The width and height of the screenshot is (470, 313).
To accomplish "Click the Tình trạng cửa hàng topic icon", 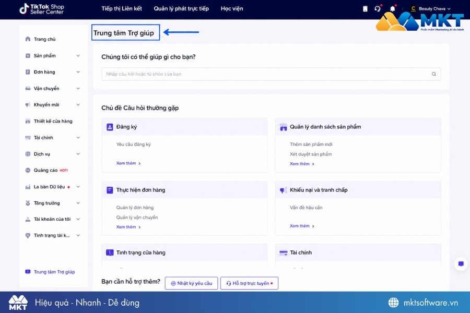I will click(x=110, y=252).
